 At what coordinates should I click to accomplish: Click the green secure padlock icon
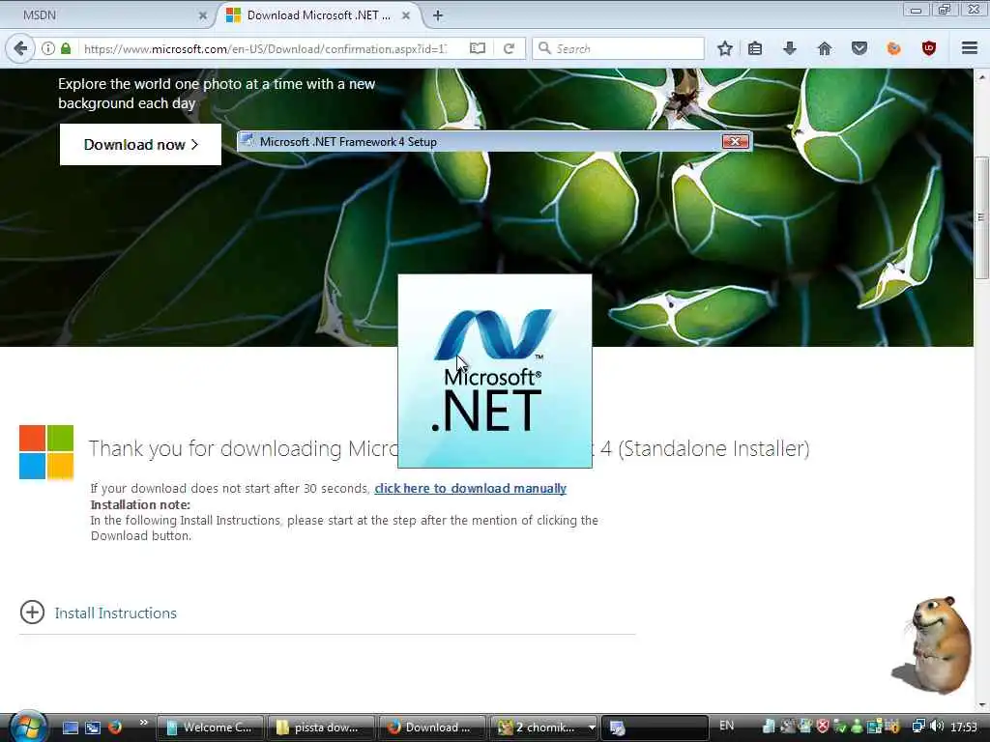click(66, 48)
